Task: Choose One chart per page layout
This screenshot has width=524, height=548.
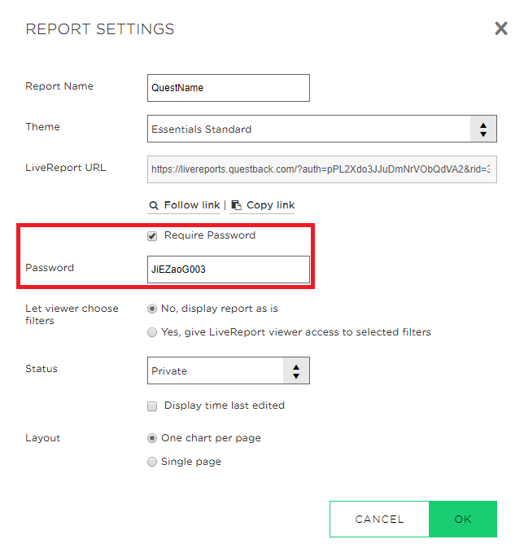Action: (152, 438)
